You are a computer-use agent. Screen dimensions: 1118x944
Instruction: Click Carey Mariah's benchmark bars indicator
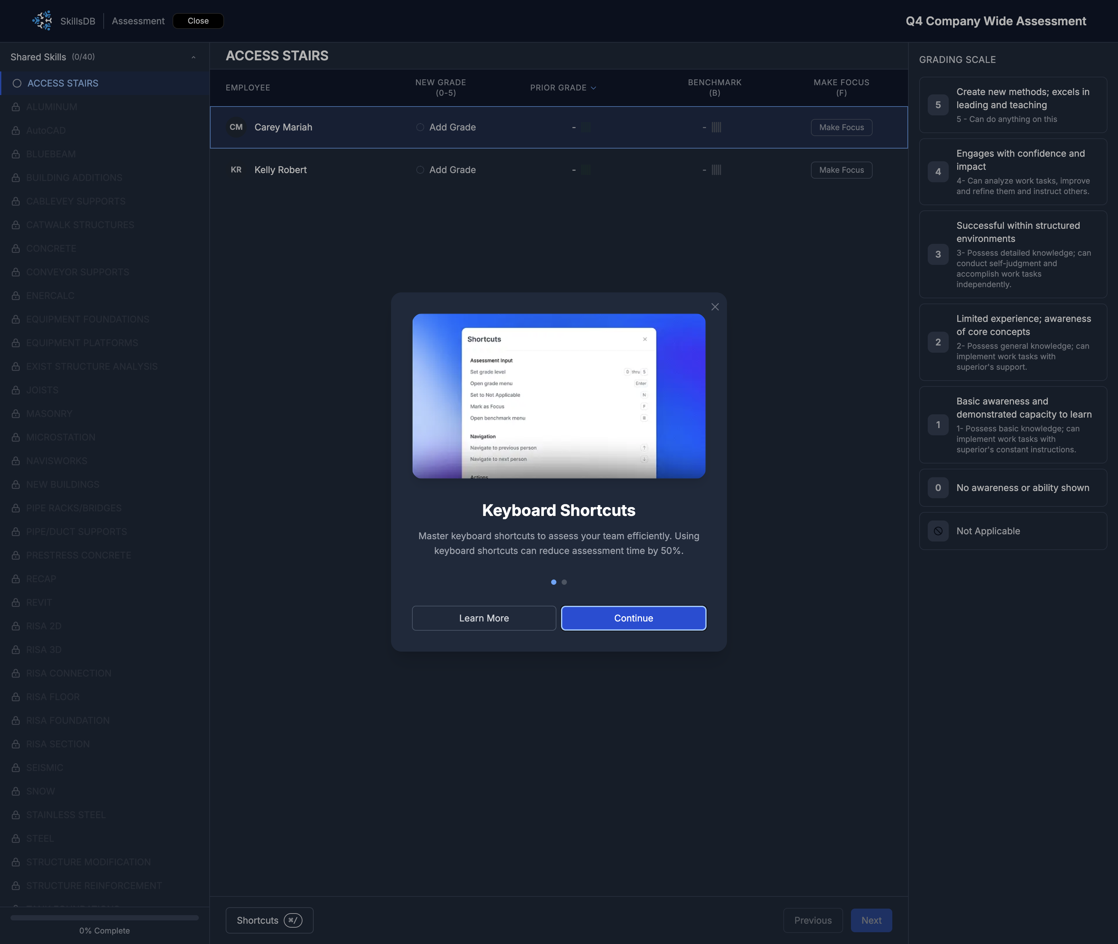coord(716,128)
